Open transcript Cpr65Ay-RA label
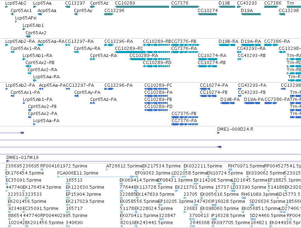Screen dimensions: 301x228 click(x=87, y=49)
